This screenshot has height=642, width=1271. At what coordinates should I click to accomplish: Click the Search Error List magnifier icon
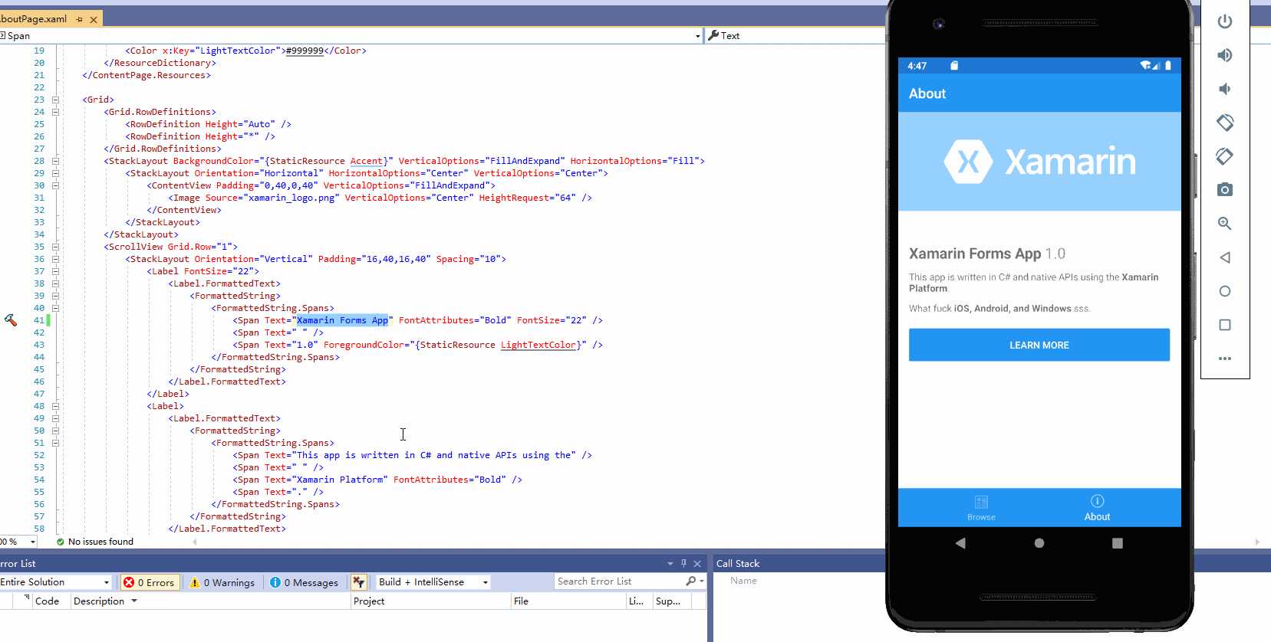pos(691,581)
